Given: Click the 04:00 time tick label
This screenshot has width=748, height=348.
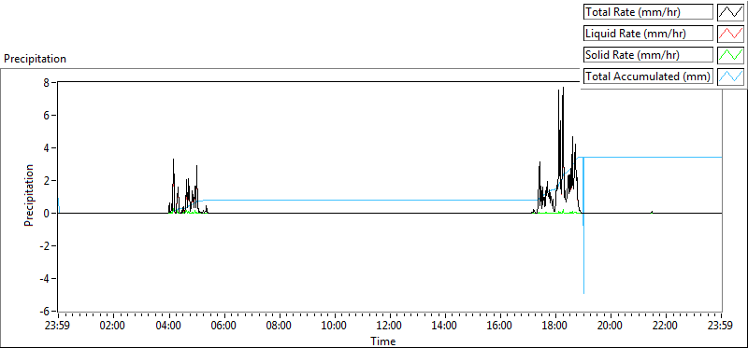Looking at the screenshot, I should click(168, 327).
